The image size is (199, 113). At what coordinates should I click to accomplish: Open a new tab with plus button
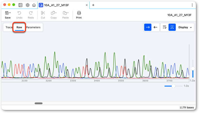(93, 5)
